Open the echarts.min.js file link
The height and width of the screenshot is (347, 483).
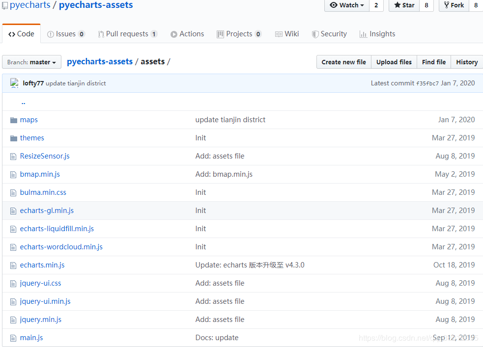42,265
